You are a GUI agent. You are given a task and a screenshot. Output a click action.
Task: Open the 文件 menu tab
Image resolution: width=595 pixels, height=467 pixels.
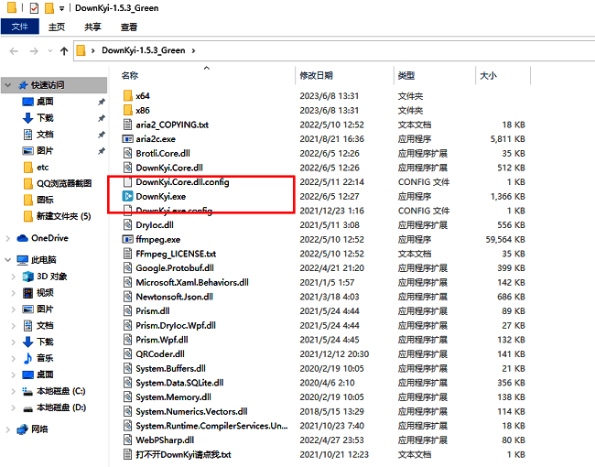[19, 27]
